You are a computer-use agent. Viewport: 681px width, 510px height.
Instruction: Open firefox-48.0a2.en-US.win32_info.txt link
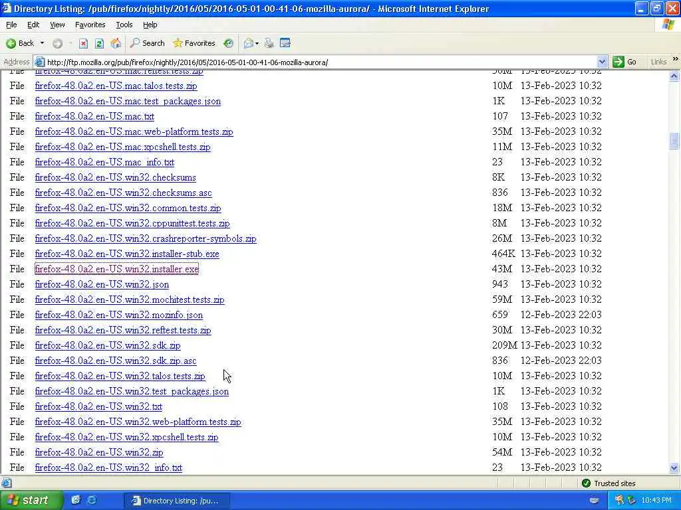point(108,467)
